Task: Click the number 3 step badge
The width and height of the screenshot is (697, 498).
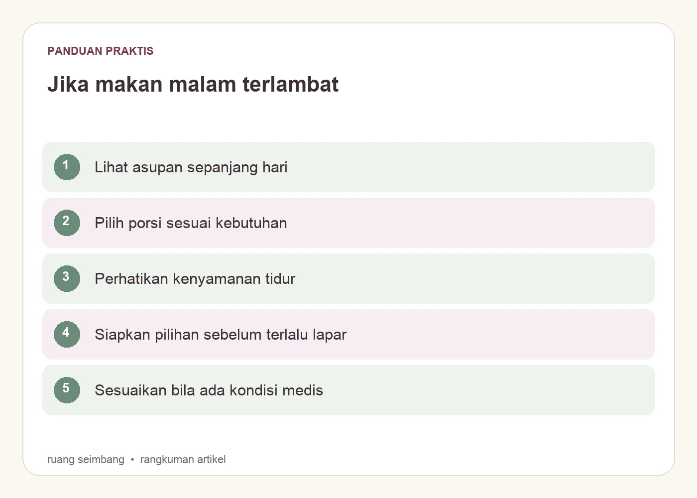Action: point(67,278)
